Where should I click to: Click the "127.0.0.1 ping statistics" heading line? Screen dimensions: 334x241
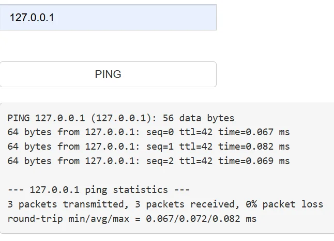coord(99,190)
